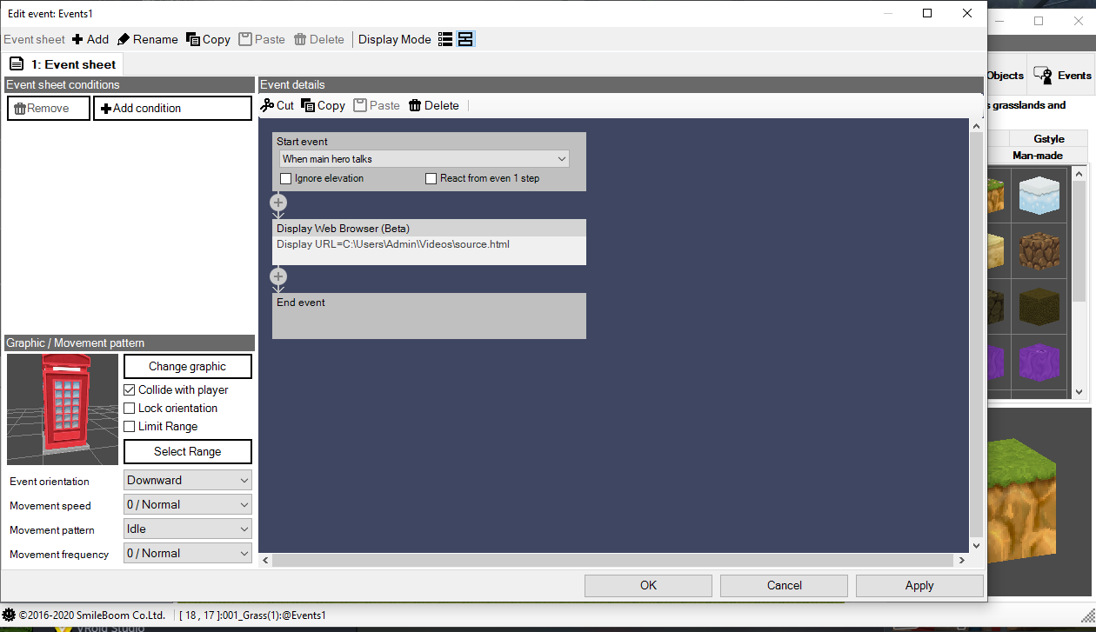
Task: Click event details horizontal scrollbar right arrow
Action: [961, 561]
